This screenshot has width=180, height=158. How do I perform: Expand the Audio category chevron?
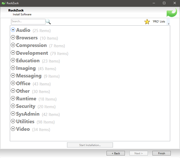pyautogui.click(x=13, y=30)
